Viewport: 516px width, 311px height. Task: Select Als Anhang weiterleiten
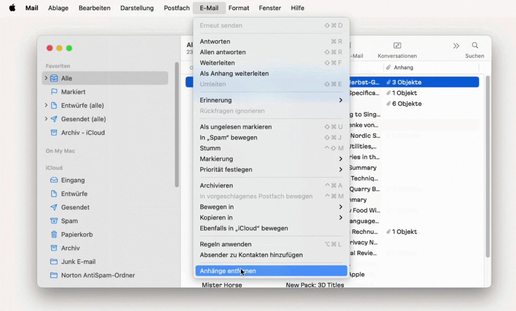point(271,73)
